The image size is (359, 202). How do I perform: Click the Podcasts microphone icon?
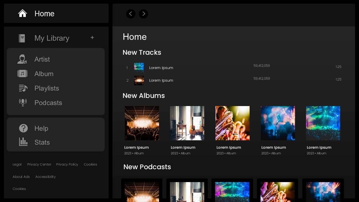click(x=23, y=102)
